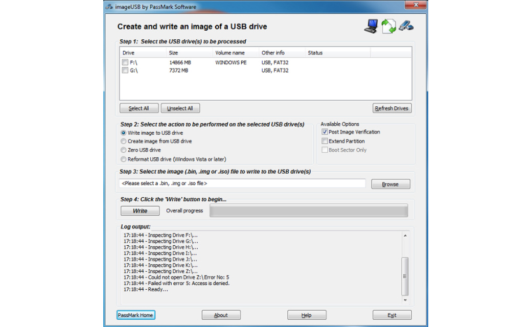Screen dimensions: 532x327
Task: Click the Exit button
Action: click(x=392, y=315)
